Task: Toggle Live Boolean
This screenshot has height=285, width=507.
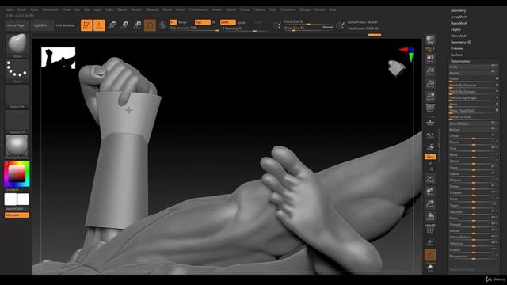Action: (x=65, y=25)
